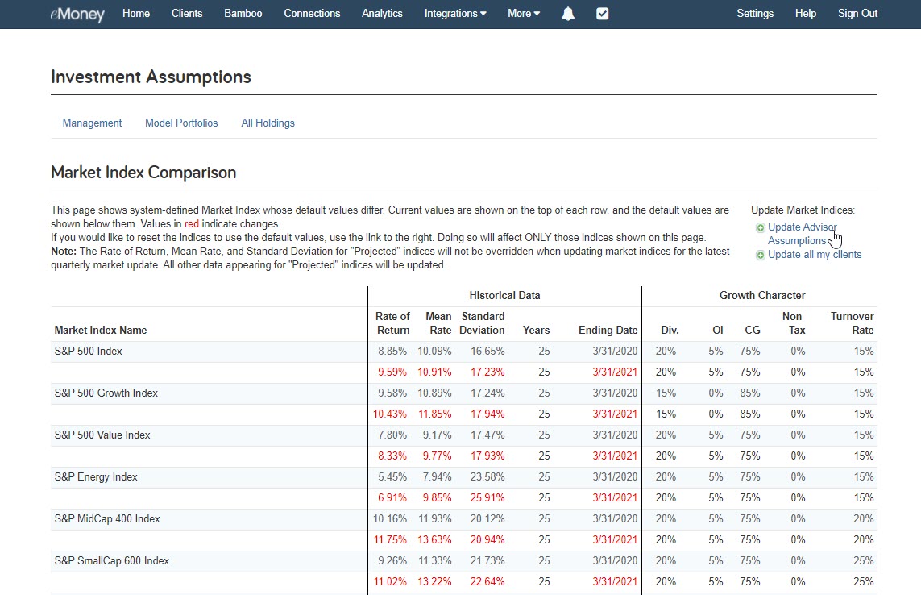921x595 pixels.
Task: Select the S&P Energy Index name
Action: tap(96, 476)
